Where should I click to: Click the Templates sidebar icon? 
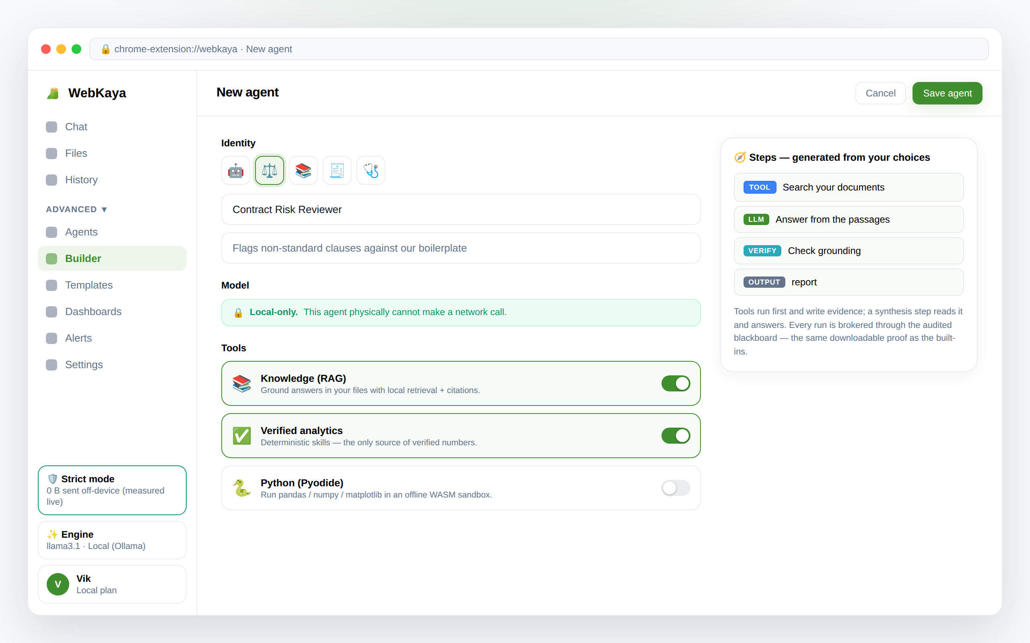51,285
